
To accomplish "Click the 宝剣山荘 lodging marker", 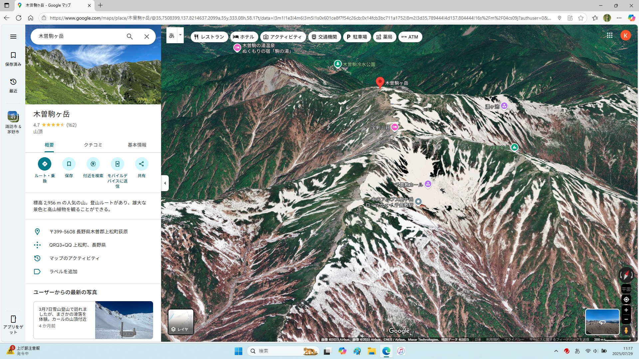I will pos(395,127).
